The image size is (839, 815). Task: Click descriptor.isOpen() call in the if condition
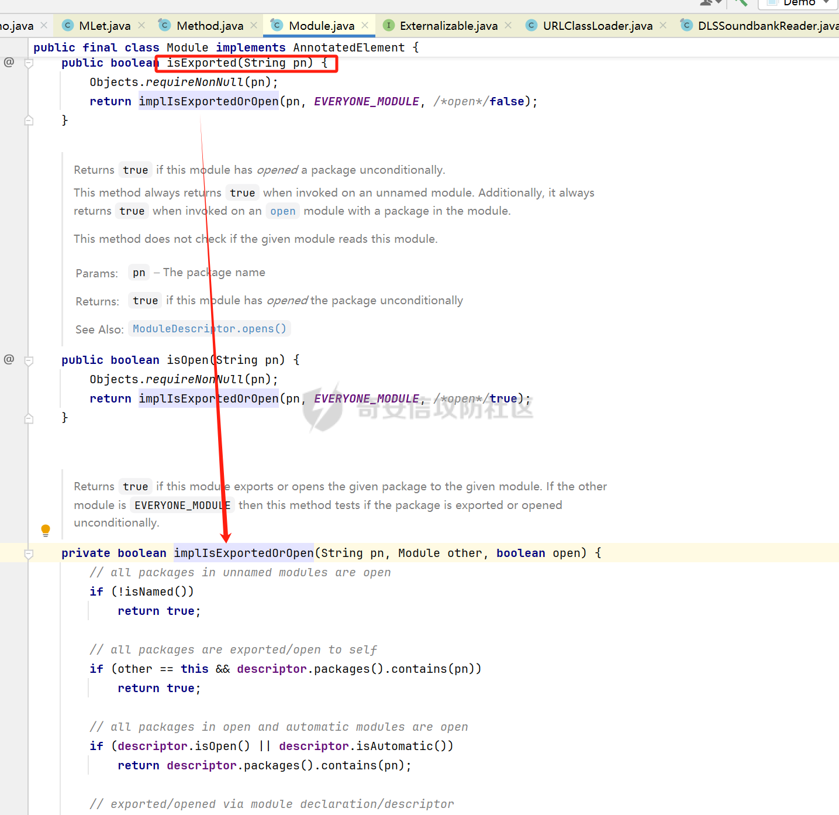coord(184,746)
